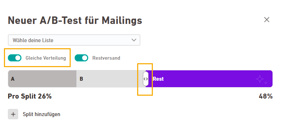The image size is (295, 130).
Task: Click the "Split hinzufügen" text
Action: (41, 114)
